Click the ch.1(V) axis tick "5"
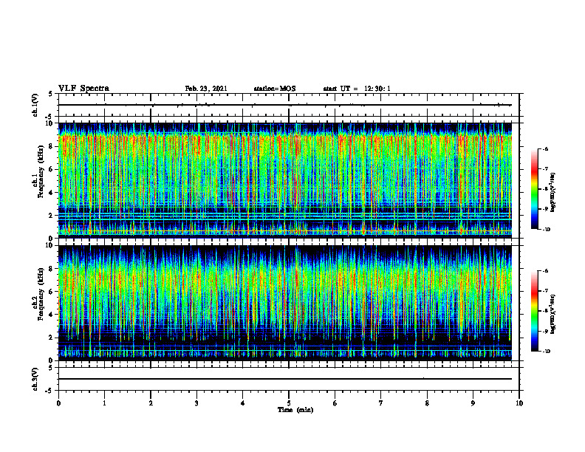Viewport: 585px width, 452px height. (52, 95)
